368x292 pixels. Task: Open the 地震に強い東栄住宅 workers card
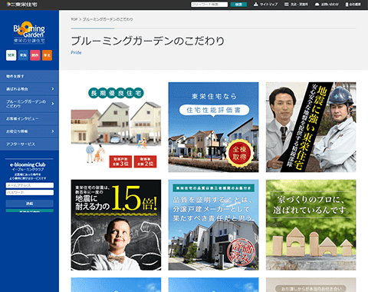[310, 127]
